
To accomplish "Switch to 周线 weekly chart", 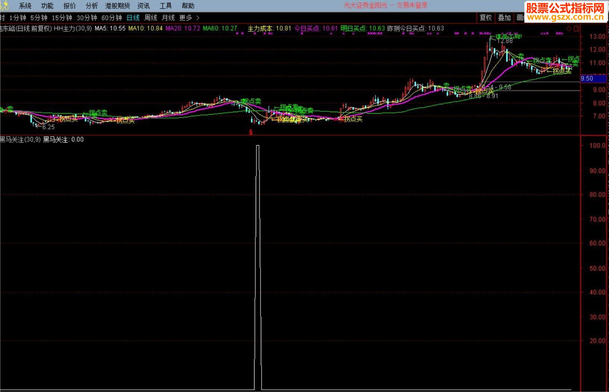I will [x=151, y=17].
